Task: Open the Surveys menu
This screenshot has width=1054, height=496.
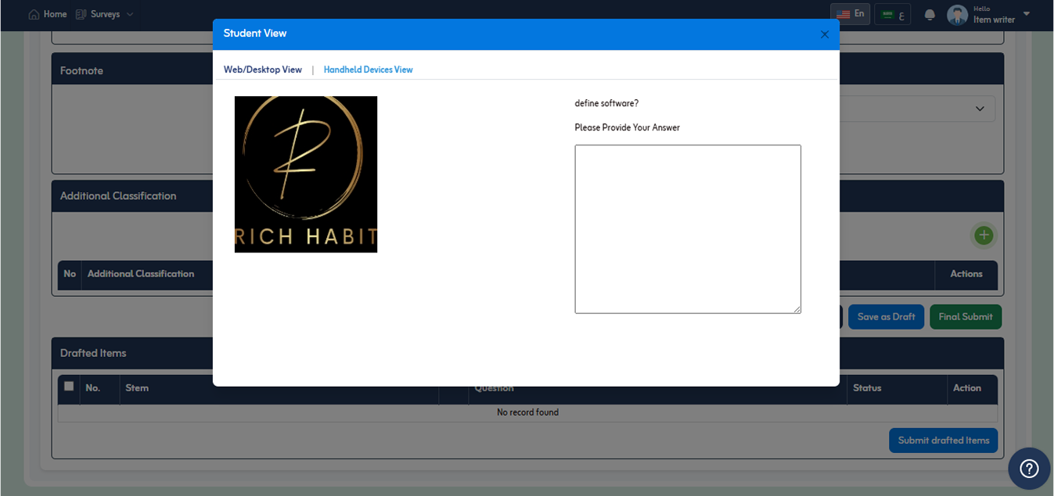Action: (x=105, y=14)
